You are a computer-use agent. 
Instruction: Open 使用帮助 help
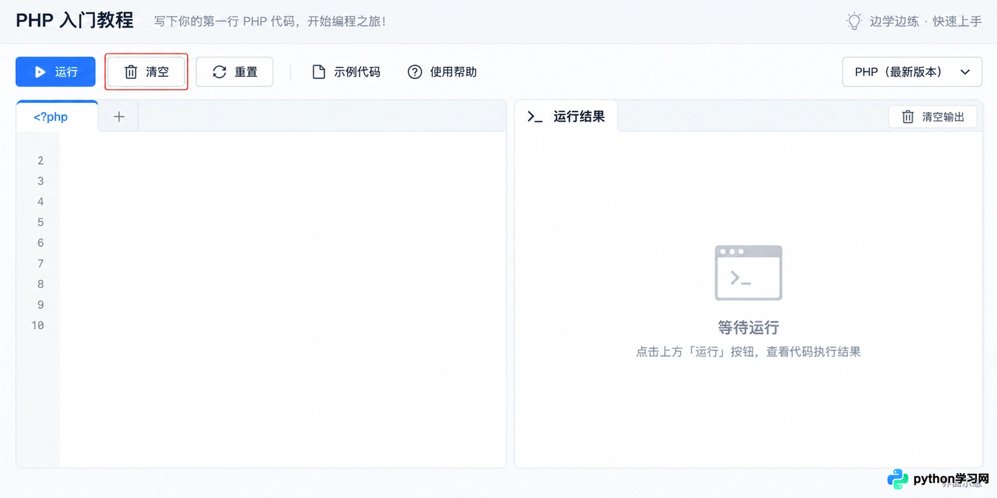(x=442, y=72)
